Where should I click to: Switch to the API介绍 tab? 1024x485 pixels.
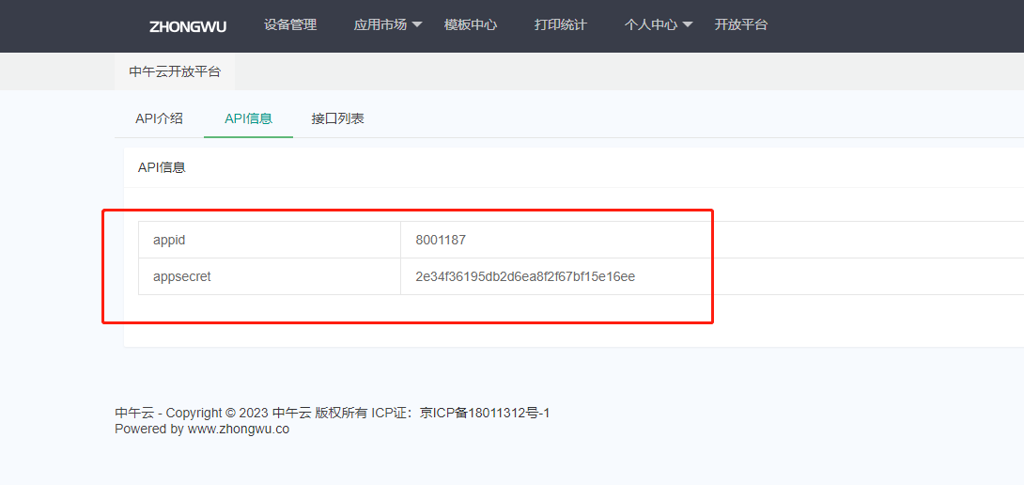point(160,119)
